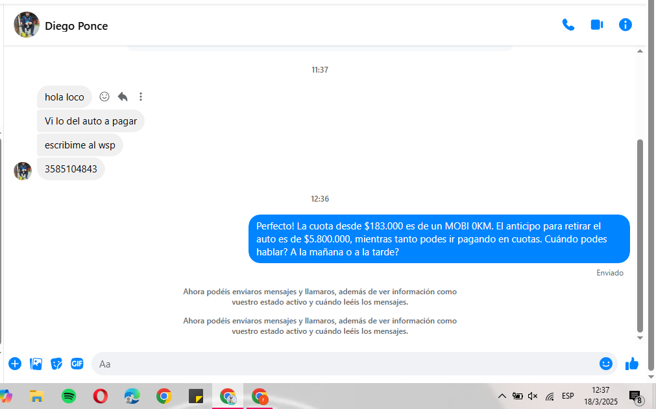Switch the ESP keyboard input language
Screen dimensions: 656x409
(568, 396)
